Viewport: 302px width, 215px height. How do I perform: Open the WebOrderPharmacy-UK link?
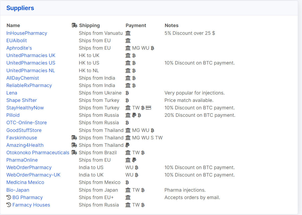tap(33, 175)
